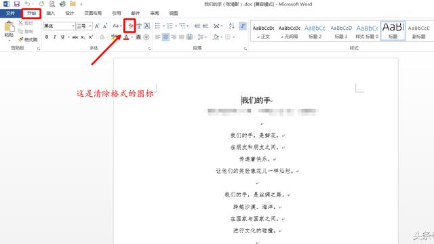Open print preview magnifier icon
434x244 pixels.
pos(52,4)
